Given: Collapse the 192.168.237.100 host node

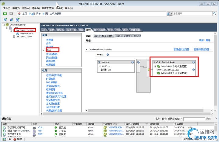Looking at the screenshot, I should (11, 31).
